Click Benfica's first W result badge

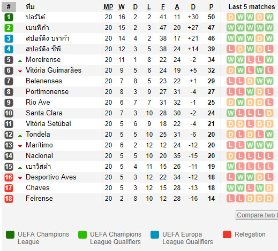tap(231, 28)
